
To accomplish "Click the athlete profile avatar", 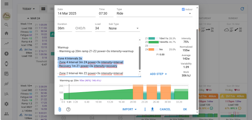I will [x=7, y=16].
